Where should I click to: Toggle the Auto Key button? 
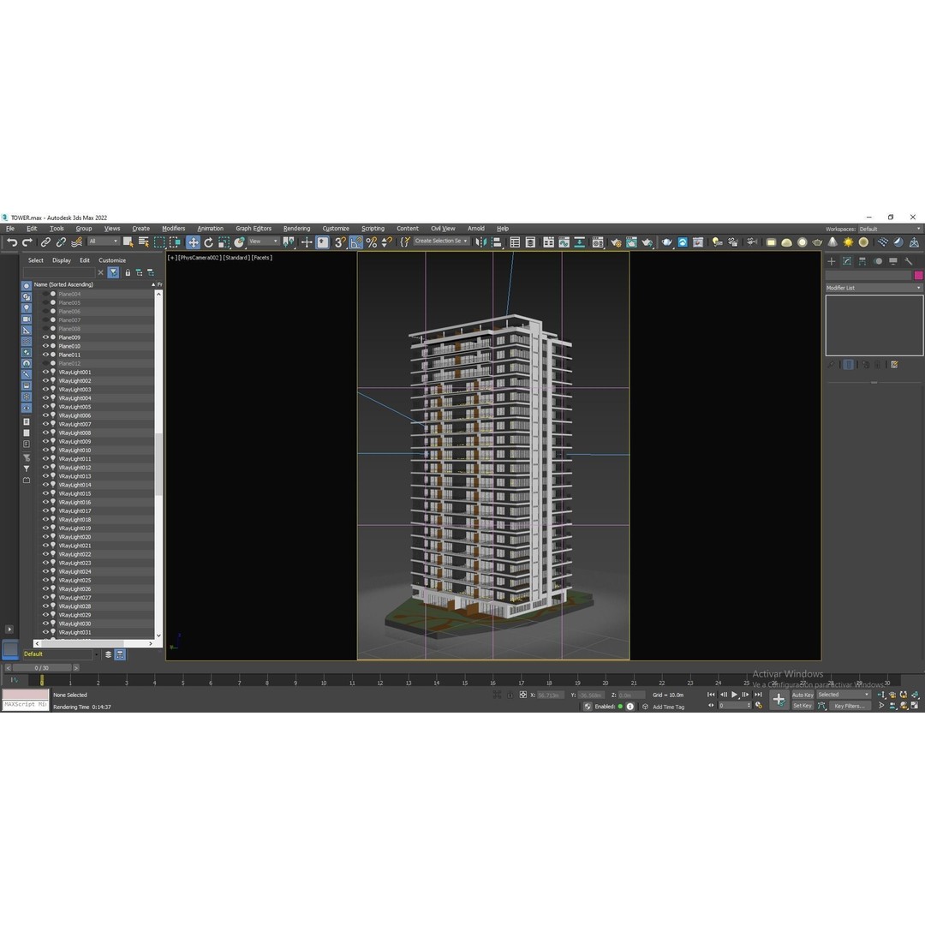[803, 695]
